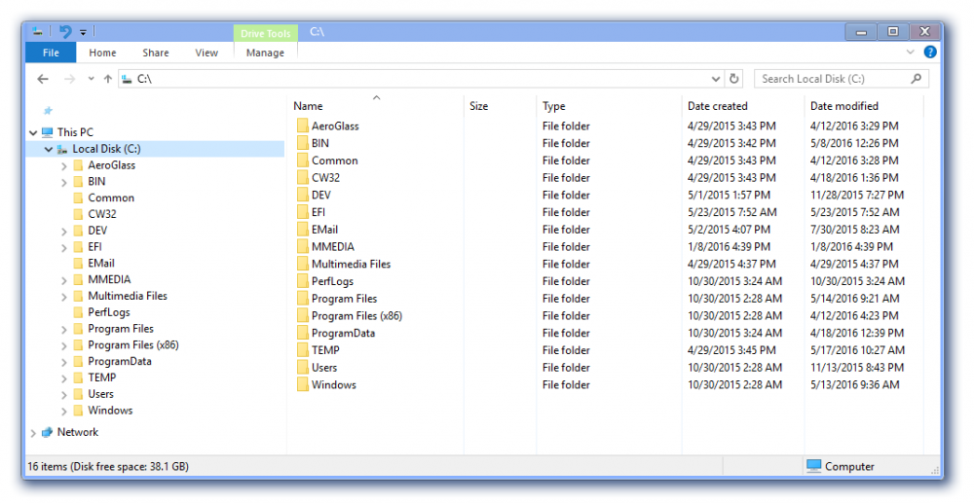Open the recent locations dropdown arrow
The width and height of the screenshot is (974, 503).
[91, 79]
